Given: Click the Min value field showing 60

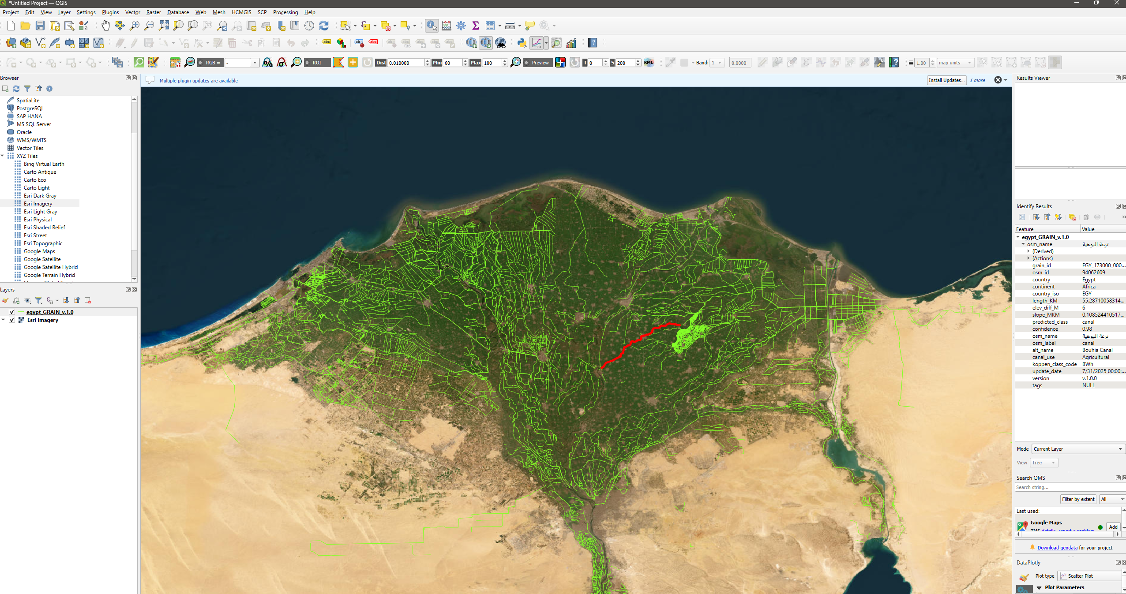Looking at the screenshot, I should click(453, 63).
